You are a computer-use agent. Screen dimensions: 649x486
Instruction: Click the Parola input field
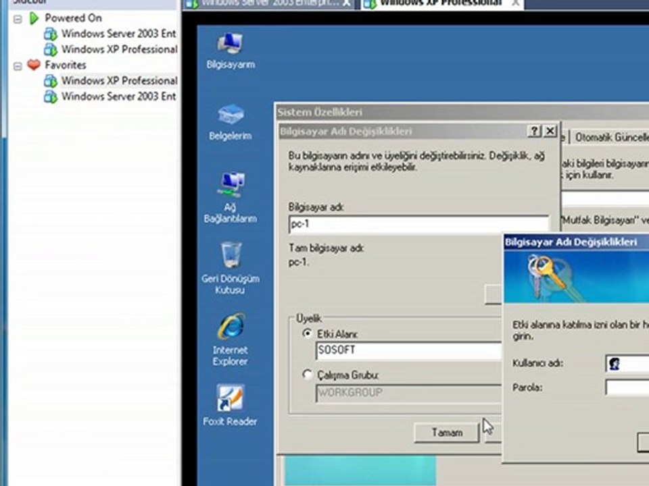[627, 387]
